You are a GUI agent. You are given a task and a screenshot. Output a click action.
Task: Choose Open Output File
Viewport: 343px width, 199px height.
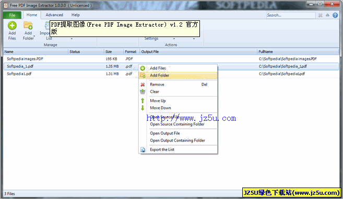click(x=178, y=133)
